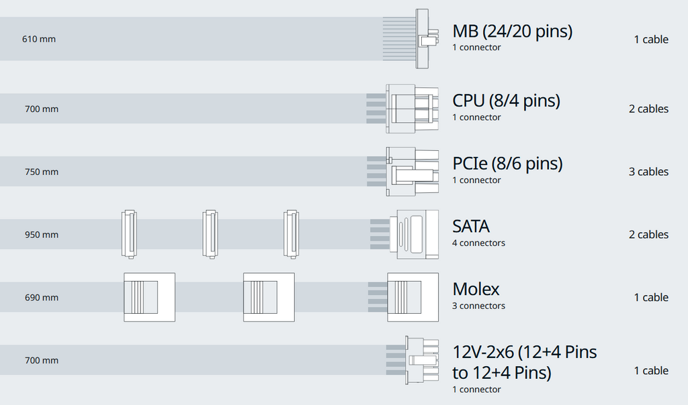Click the 12V-2x6 (12+4 Pins) heading
This screenshot has height=405, width=688.
pyautogui.click(x=525, y=362)
